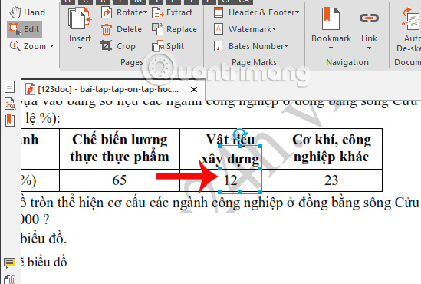Expand Header & Footer dropdown arrow
421x284 pixels.
(297, 12)
